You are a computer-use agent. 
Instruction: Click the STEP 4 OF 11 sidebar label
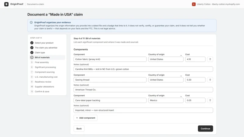click(x=36, y=38)
